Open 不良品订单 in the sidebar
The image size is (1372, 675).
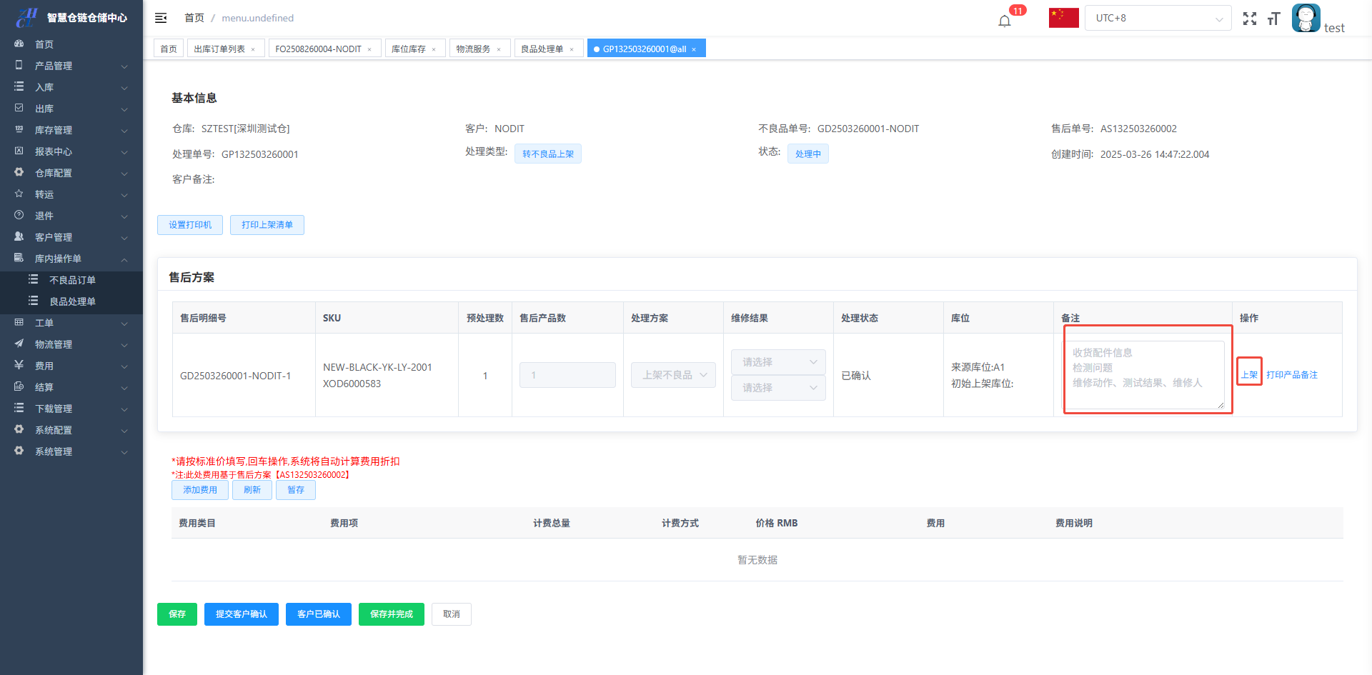[72, 280]
